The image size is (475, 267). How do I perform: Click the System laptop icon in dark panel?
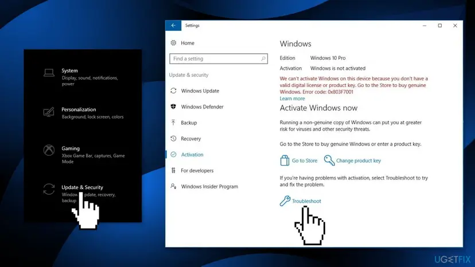tap(49, 73)
